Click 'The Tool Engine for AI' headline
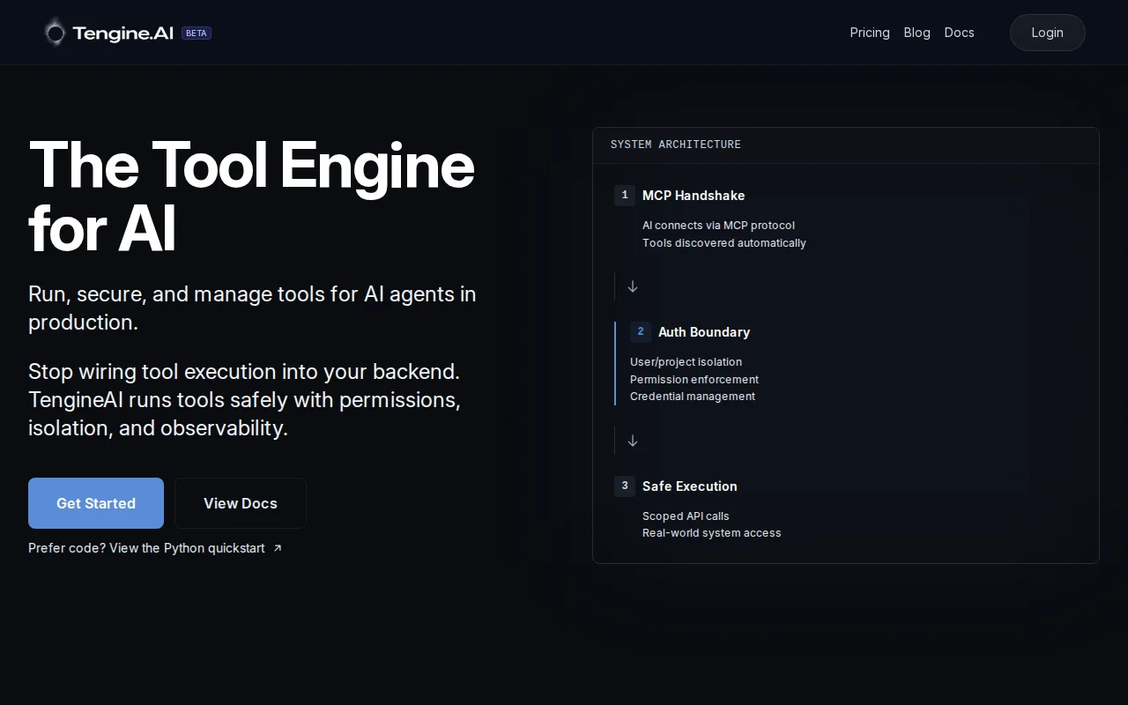The height and width of the screenshot is (705, 1128). [252, 197]
